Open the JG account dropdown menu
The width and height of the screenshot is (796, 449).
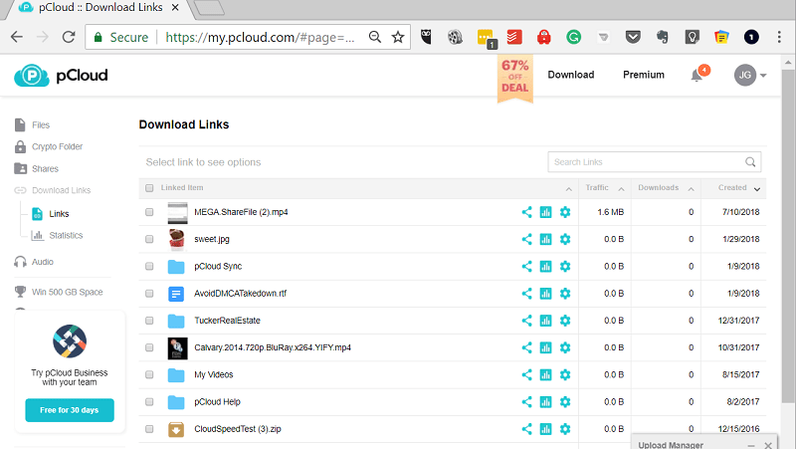click(x=750, y=76)
